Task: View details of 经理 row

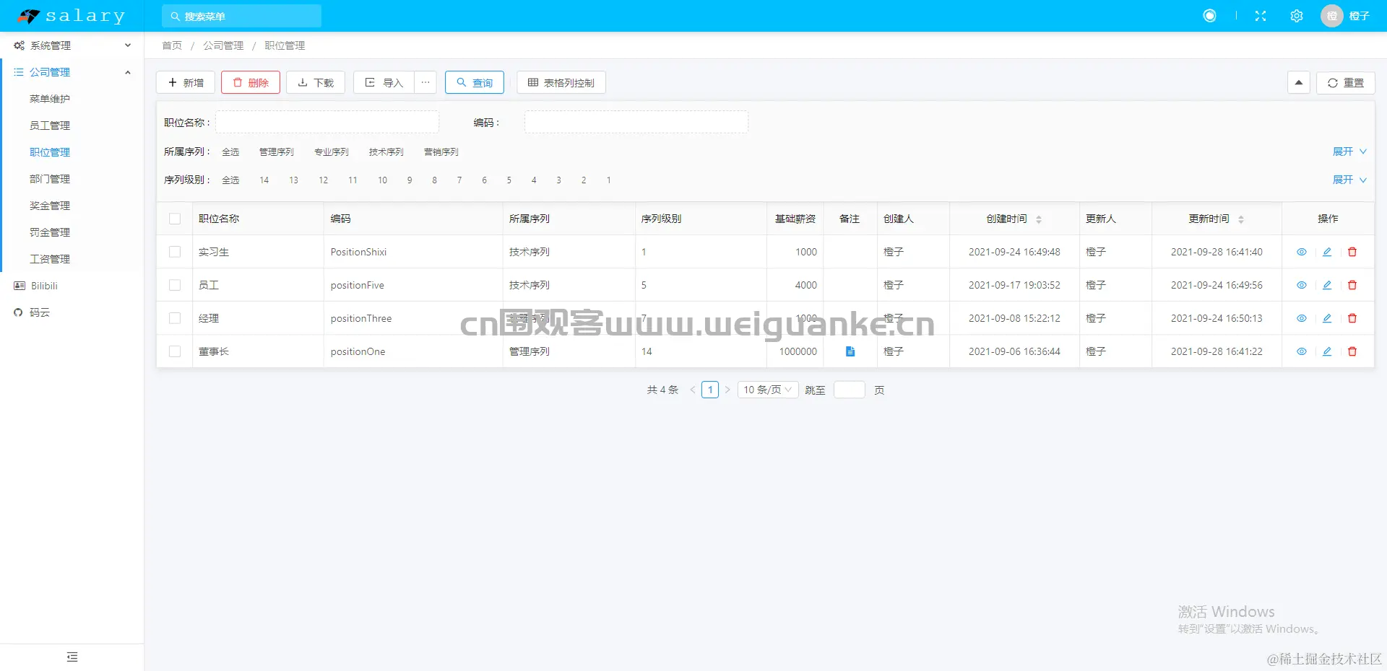Action: tap(1302, 318)
